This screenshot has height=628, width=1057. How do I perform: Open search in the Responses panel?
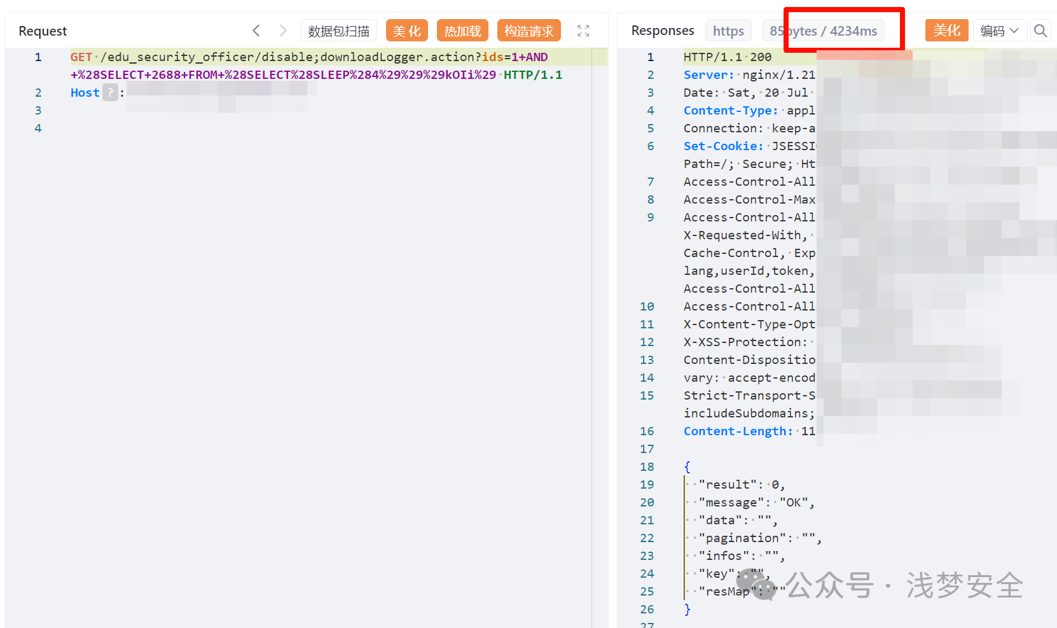click(x=1040, y=31)
